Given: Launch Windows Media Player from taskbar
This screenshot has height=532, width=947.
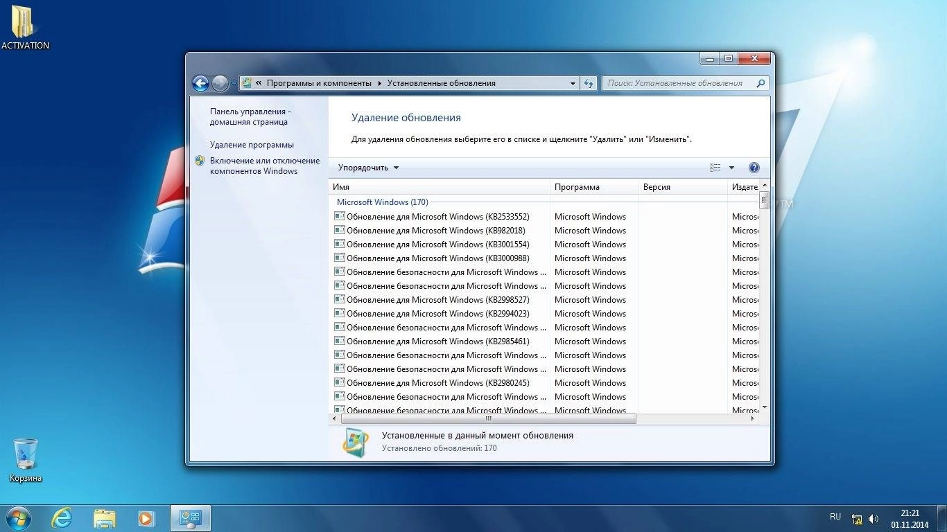Looking at the screenshot, I should click(x=146, y=518).
